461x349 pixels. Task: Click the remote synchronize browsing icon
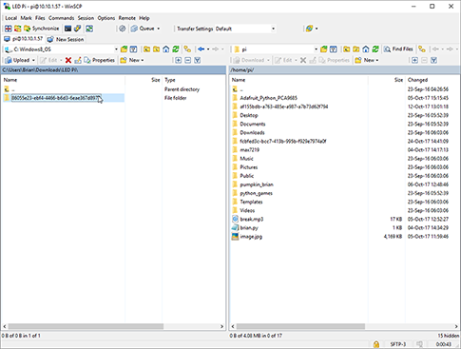(422, 49)
